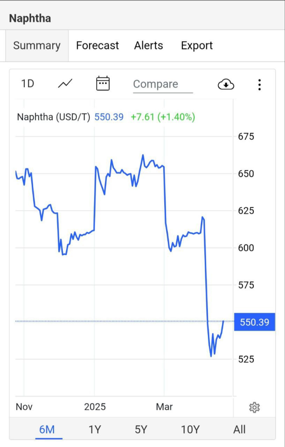Select the 5Y time range
This screenshot has height=447, width=285.
pyautogui.click(x=141, y=430)
